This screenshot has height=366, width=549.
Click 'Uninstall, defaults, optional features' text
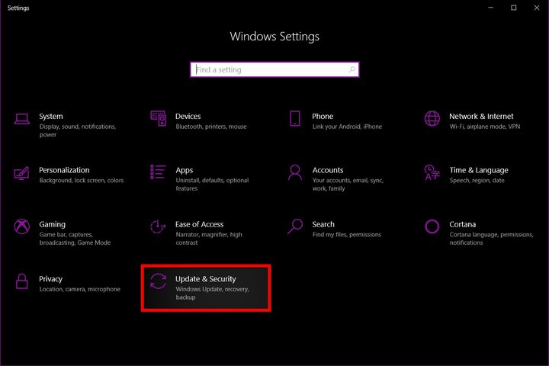tap(212, 185)
